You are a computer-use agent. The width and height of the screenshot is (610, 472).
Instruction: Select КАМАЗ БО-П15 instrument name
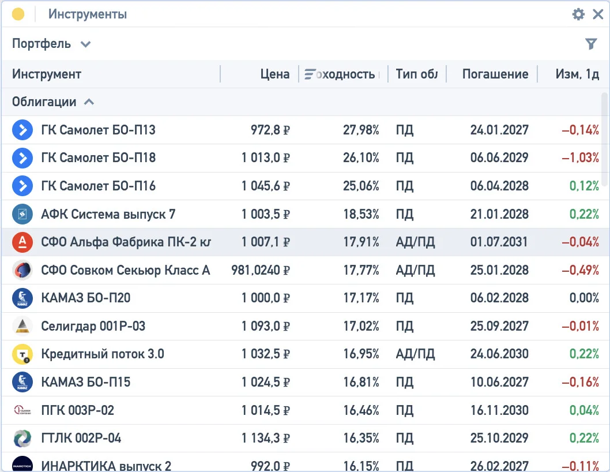[x=86, y=382]
